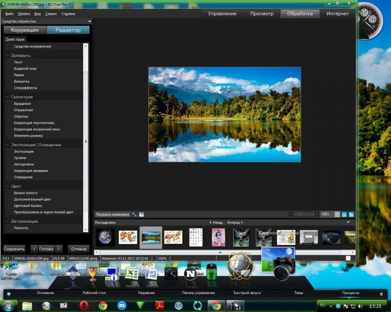391x312 pixels.
Task: Select the Earth globe thumbnail
Action: point(106,237)
